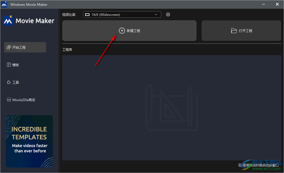Click the 新建工程 button

pos(129,31)
